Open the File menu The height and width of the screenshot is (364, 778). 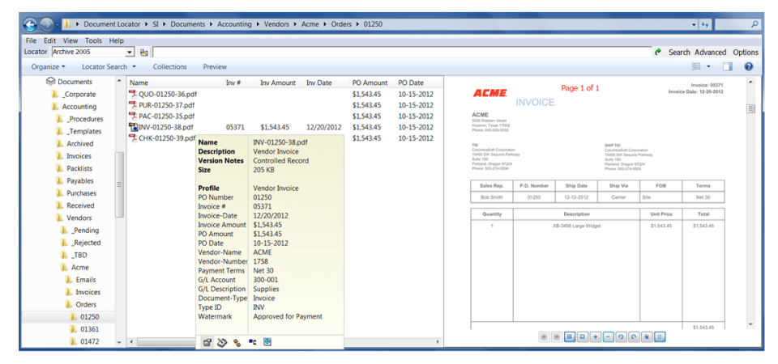pyautogui.click(x=31, y=40)
